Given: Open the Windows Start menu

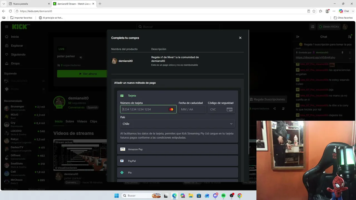Looking at the screenshot, I should [117, 196].
